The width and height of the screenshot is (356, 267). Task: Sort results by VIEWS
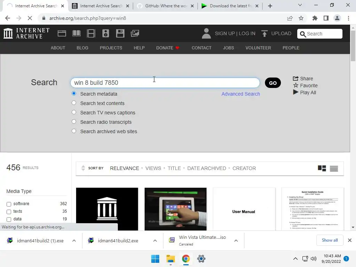(153, 168)
